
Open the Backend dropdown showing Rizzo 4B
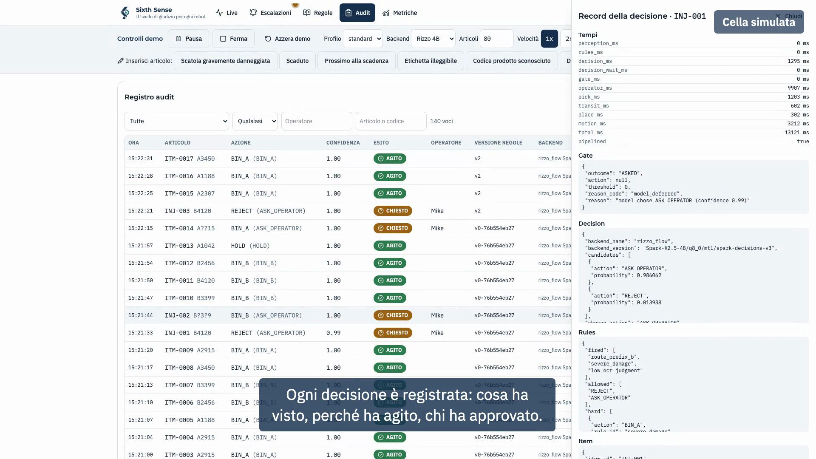pos(433,39)
